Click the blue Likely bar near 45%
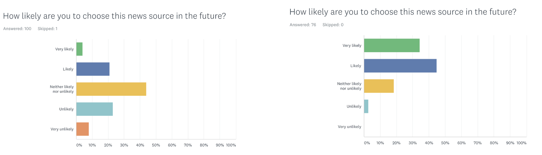Viewport: 542px width, 155px height. 400,66
